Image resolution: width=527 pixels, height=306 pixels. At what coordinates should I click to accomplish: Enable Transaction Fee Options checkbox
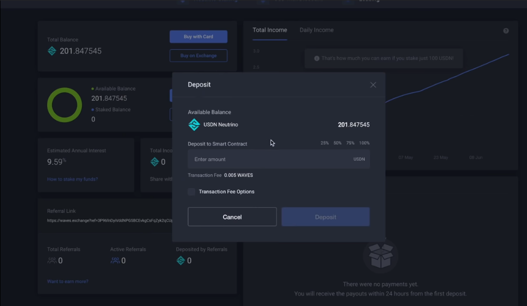[191, 192]
